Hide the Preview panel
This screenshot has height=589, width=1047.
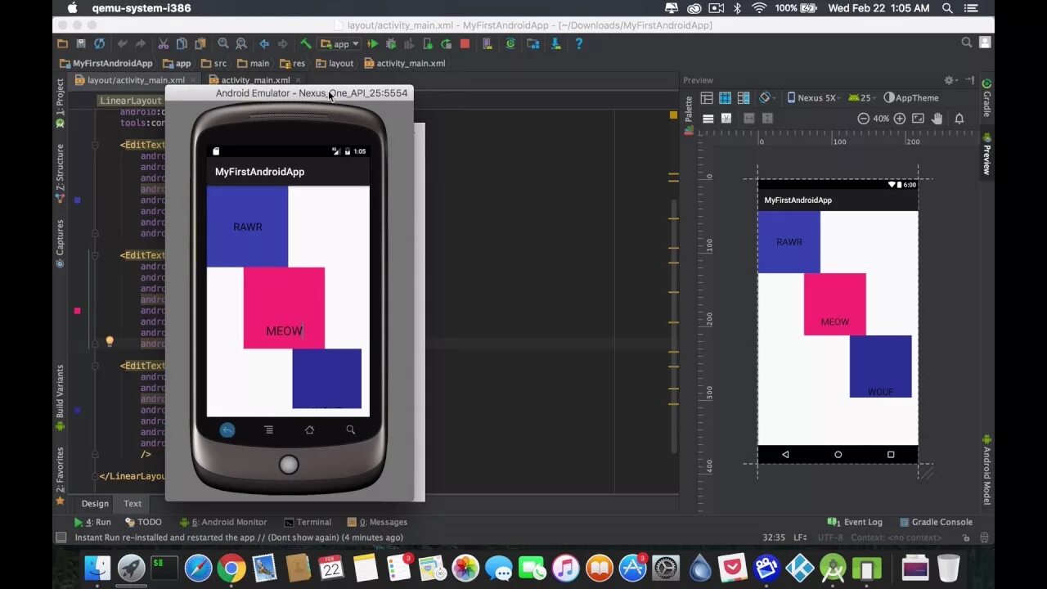click(969, 80)
